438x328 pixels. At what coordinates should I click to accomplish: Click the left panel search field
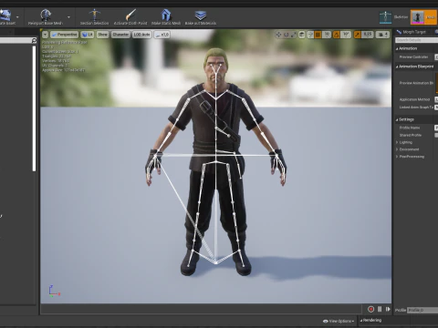coord(16,40)
